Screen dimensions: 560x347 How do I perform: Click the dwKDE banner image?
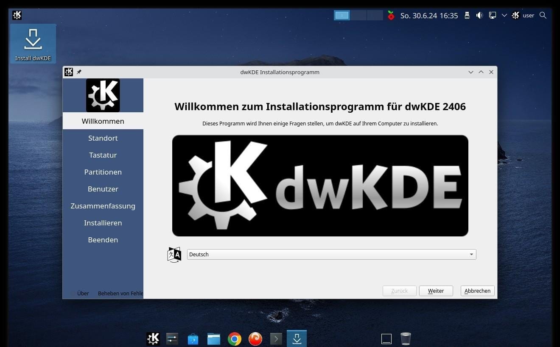(x=320, y=186)
